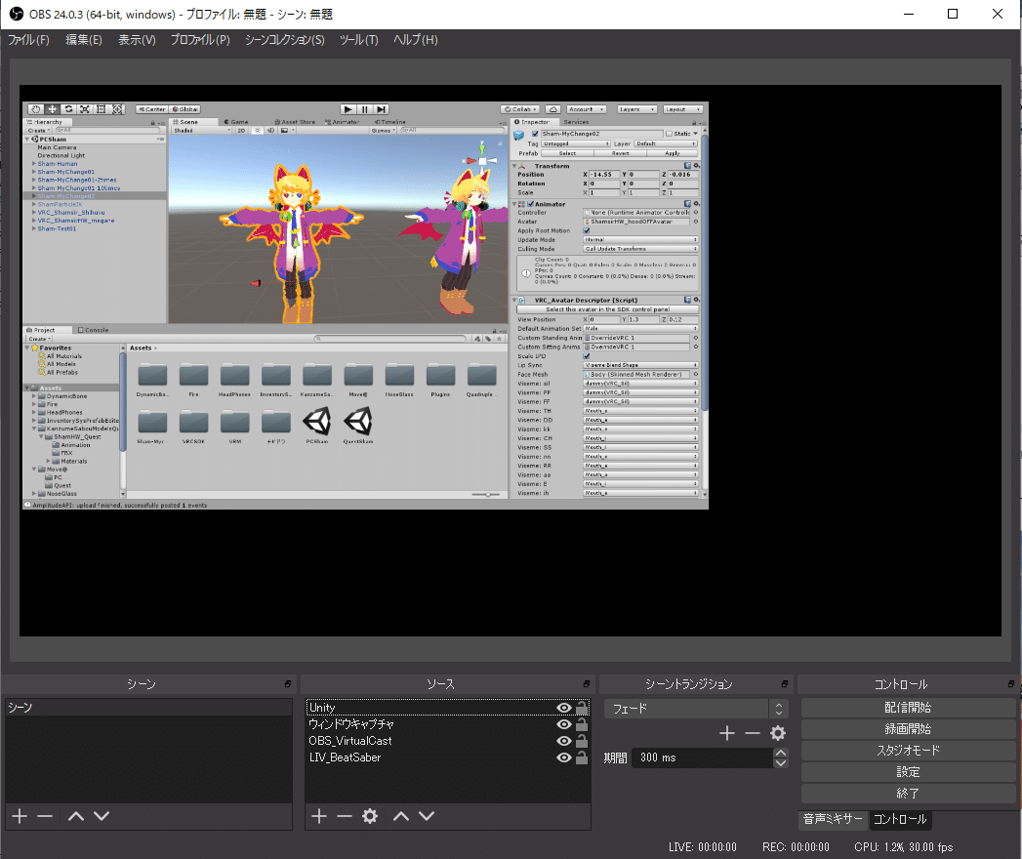
Task: Open the フェード transition dropdown
Action: coord(696,709)
